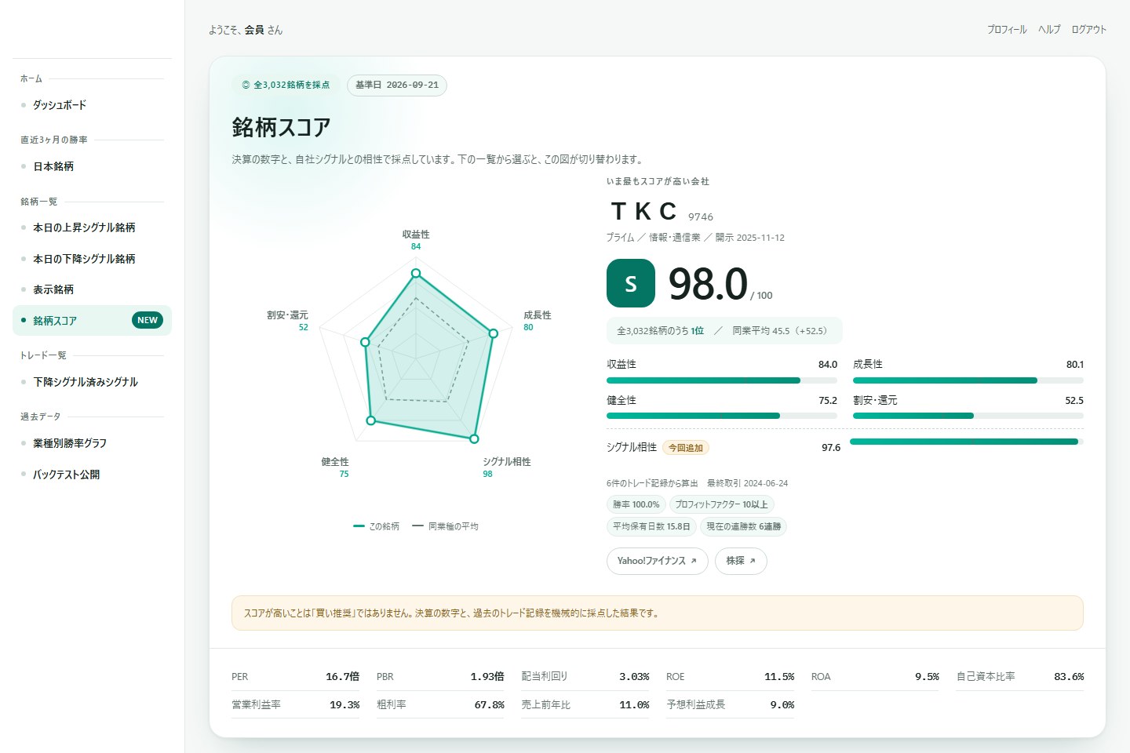Viewport: 1130px width, 753px height.
Task: Click the 配当利回り value 3.03%
Action: (x=634, y=677)
